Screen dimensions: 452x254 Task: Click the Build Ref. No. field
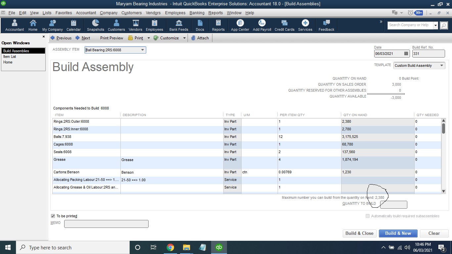click(429, 54)
